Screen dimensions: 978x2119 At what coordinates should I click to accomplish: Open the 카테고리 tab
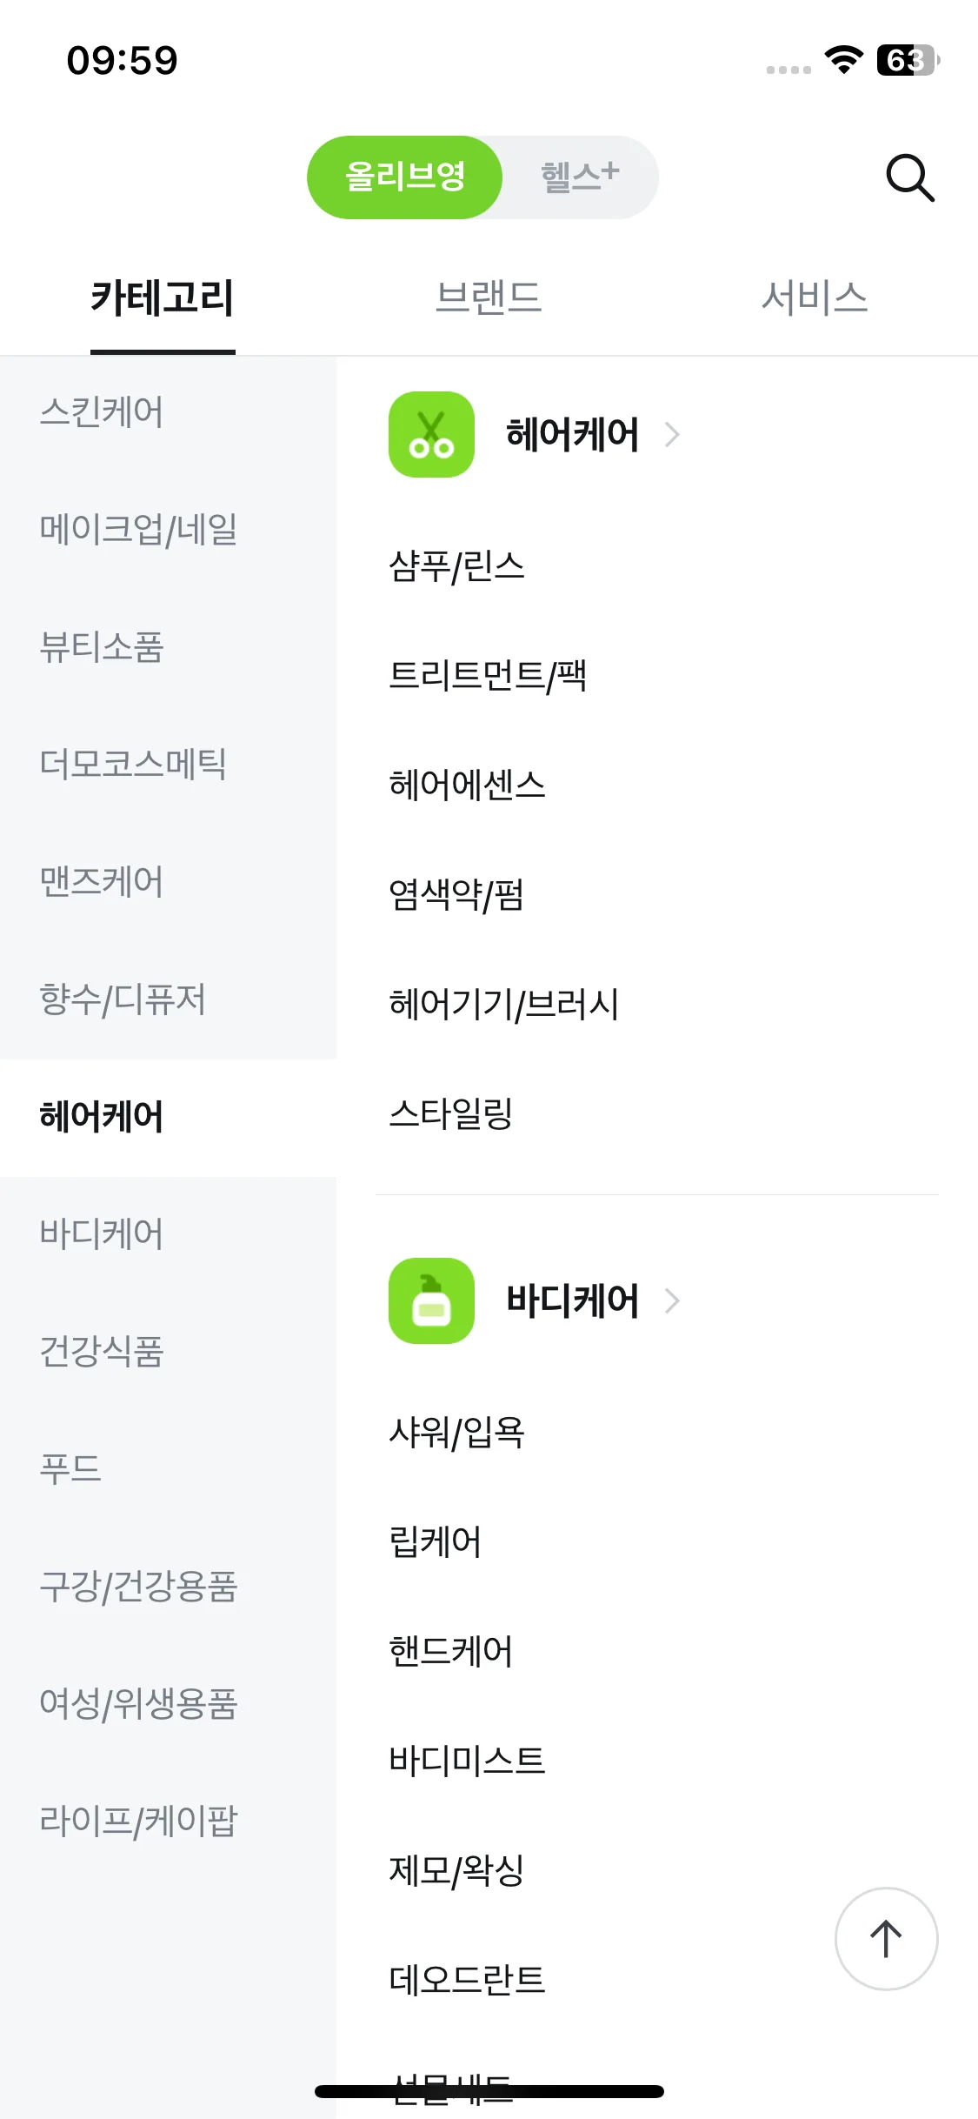163,297
